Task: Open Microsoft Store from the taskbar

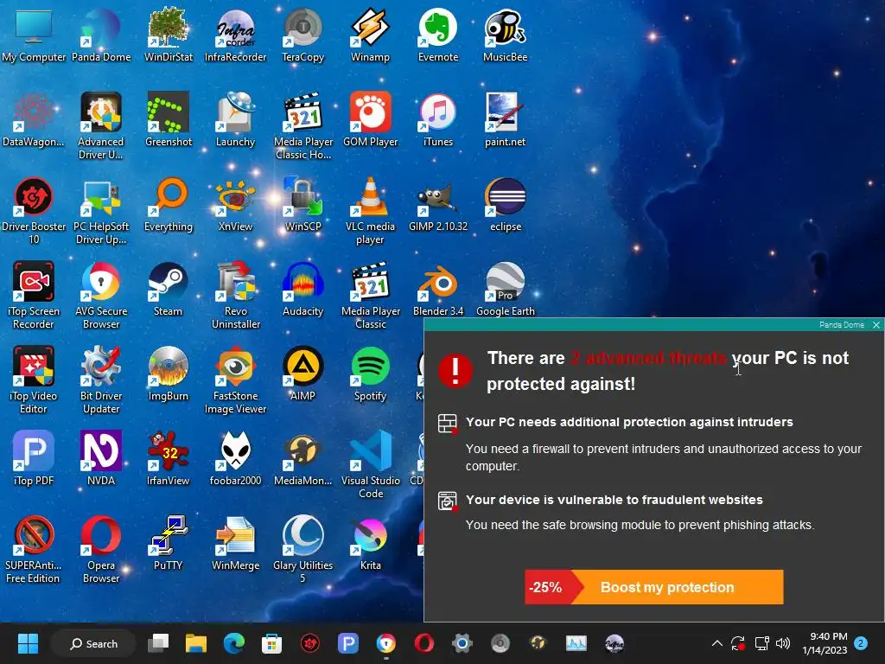Action: [271, 643]
